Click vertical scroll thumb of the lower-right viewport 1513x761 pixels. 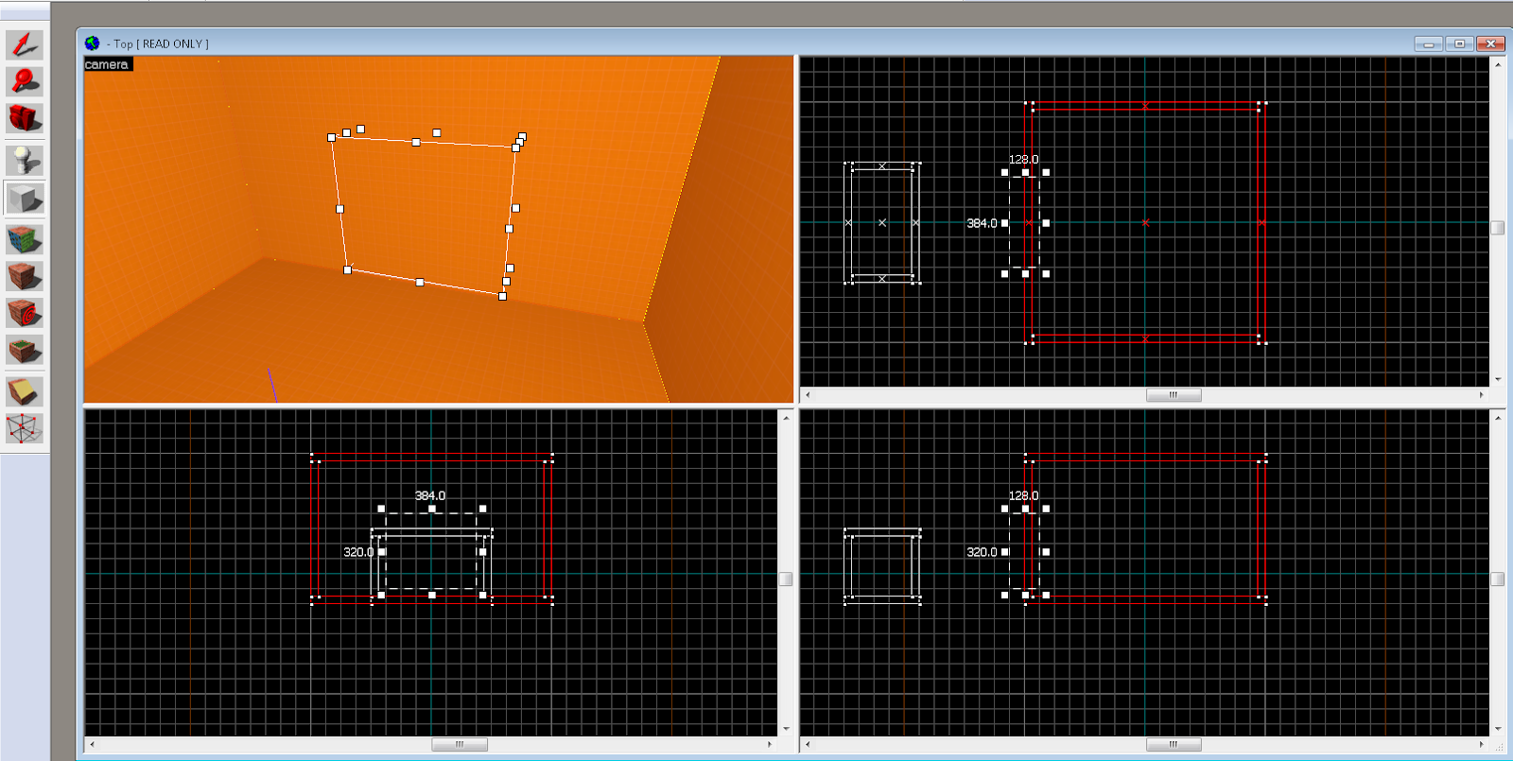(x=1498, y=579)
